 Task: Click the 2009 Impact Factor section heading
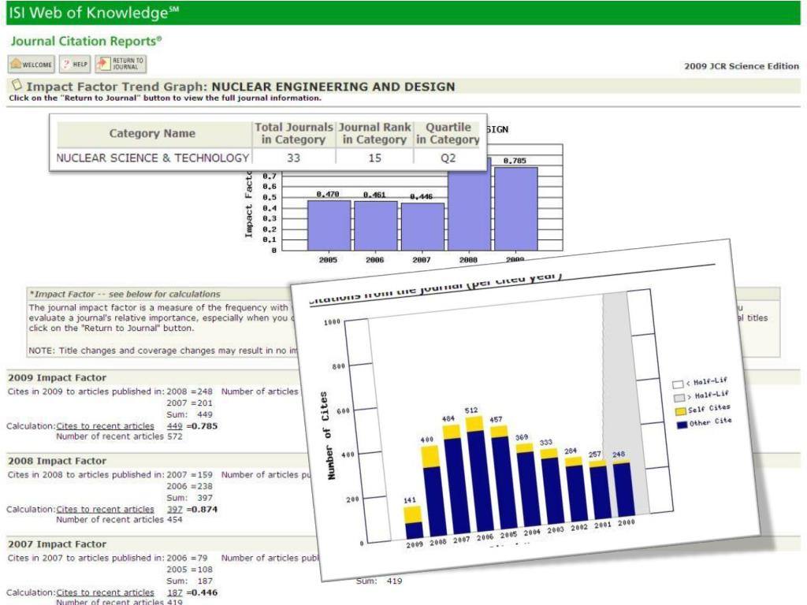coord(57,377)
